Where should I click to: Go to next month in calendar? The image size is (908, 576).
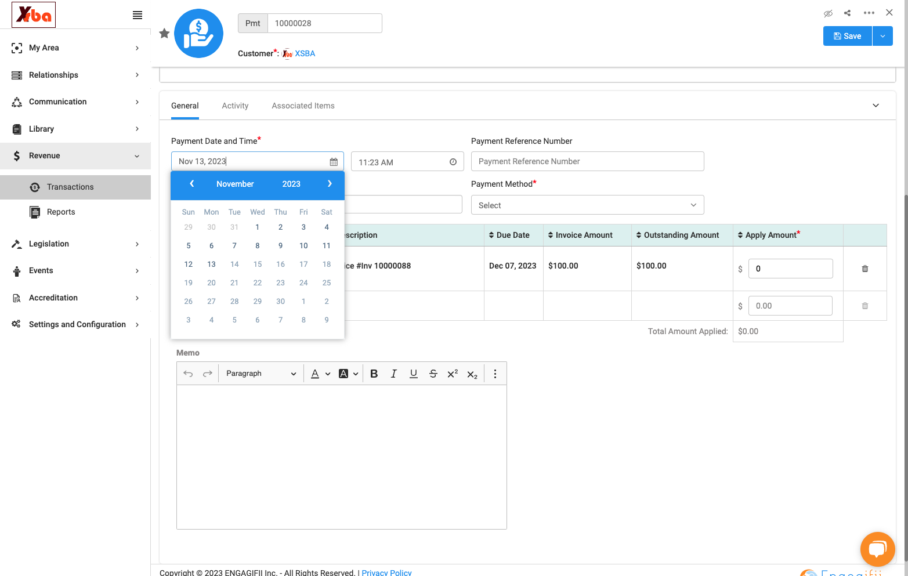pos(330,183)
